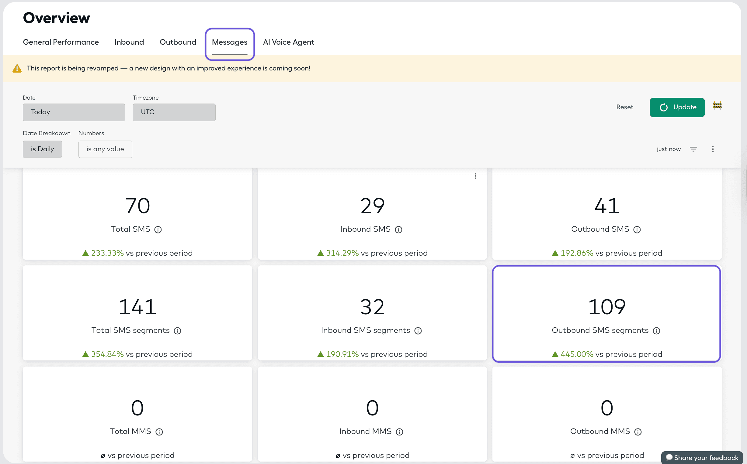Open the Inbound SMS tile three-dot menu
This screenshot has width=747, height=464.
[475, 176]
